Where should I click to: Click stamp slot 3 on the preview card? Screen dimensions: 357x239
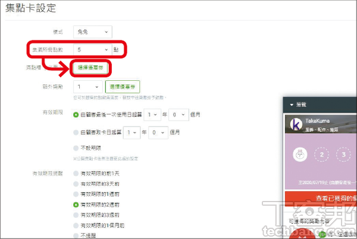click(x=343, y=155)
